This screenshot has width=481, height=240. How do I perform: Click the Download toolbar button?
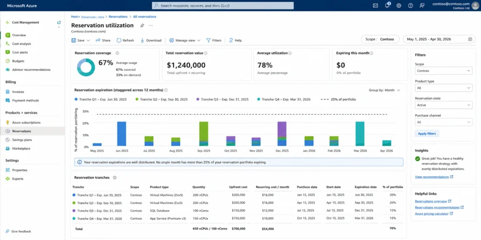151,40
